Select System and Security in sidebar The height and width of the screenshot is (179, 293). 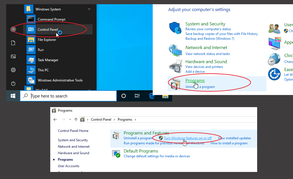tap(73, 140)
